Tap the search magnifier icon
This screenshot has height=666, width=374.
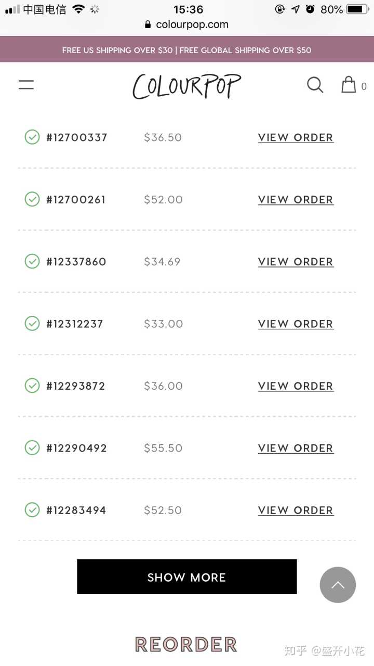[315, 85]
